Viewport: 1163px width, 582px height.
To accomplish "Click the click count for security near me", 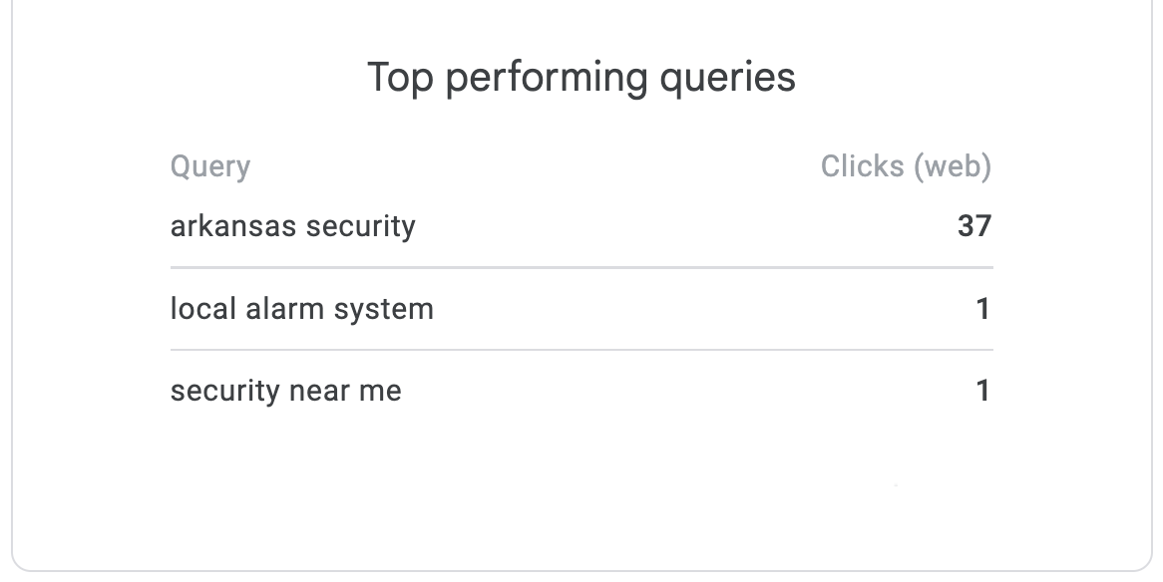I will [982, 391].
